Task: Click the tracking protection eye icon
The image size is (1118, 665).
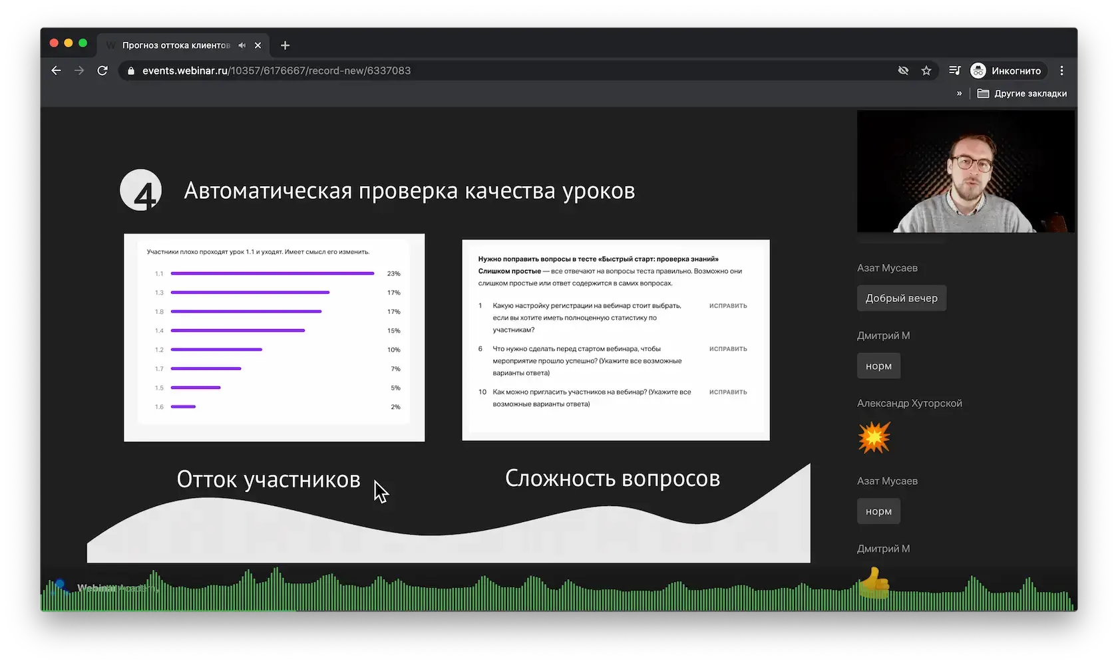Action: tap(903, 70)
